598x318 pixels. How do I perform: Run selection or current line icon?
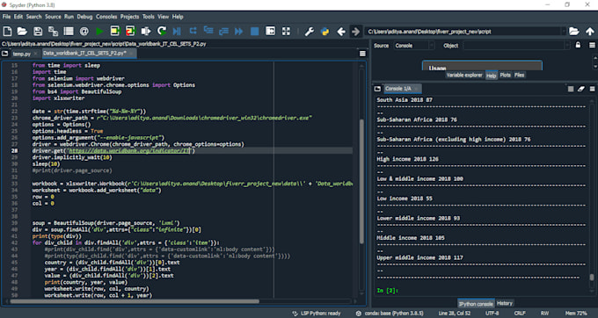click(x=146, y=32)
